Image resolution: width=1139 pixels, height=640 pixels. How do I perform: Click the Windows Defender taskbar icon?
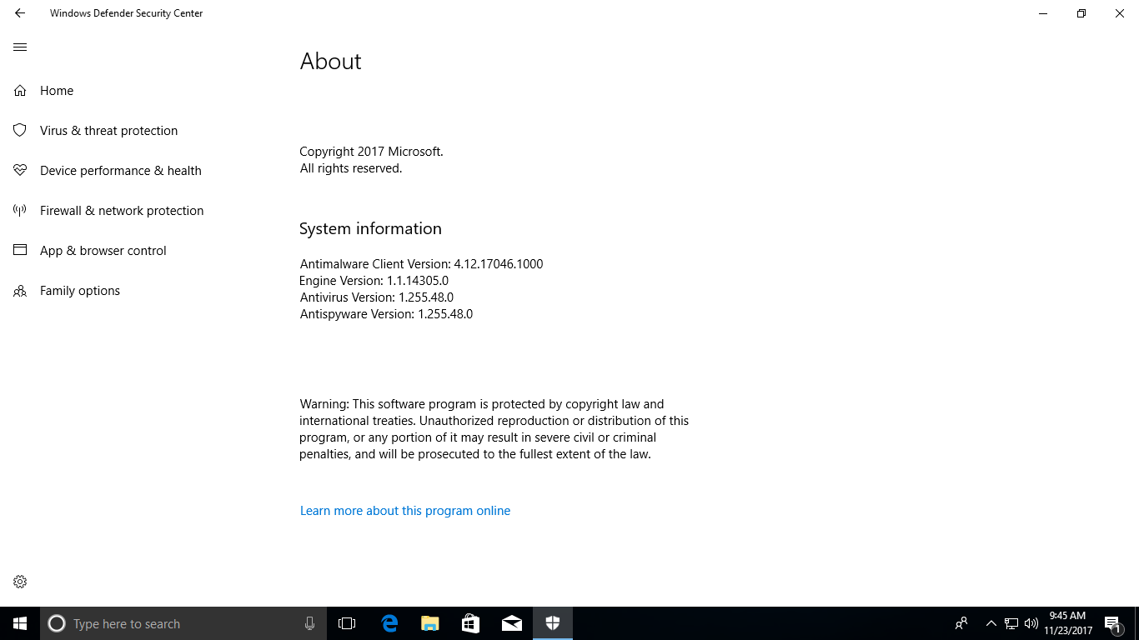pos(553,623)
